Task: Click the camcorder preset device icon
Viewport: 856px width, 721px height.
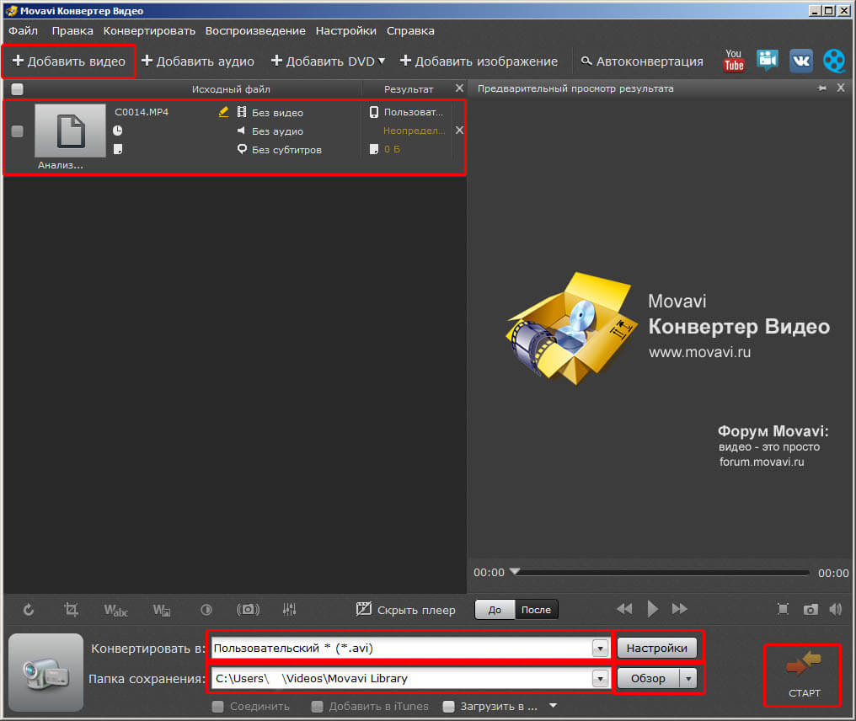Action: coord(45,672)
